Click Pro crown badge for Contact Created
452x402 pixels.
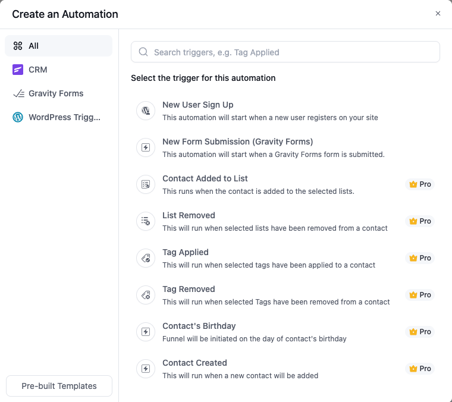coord(420,369)
